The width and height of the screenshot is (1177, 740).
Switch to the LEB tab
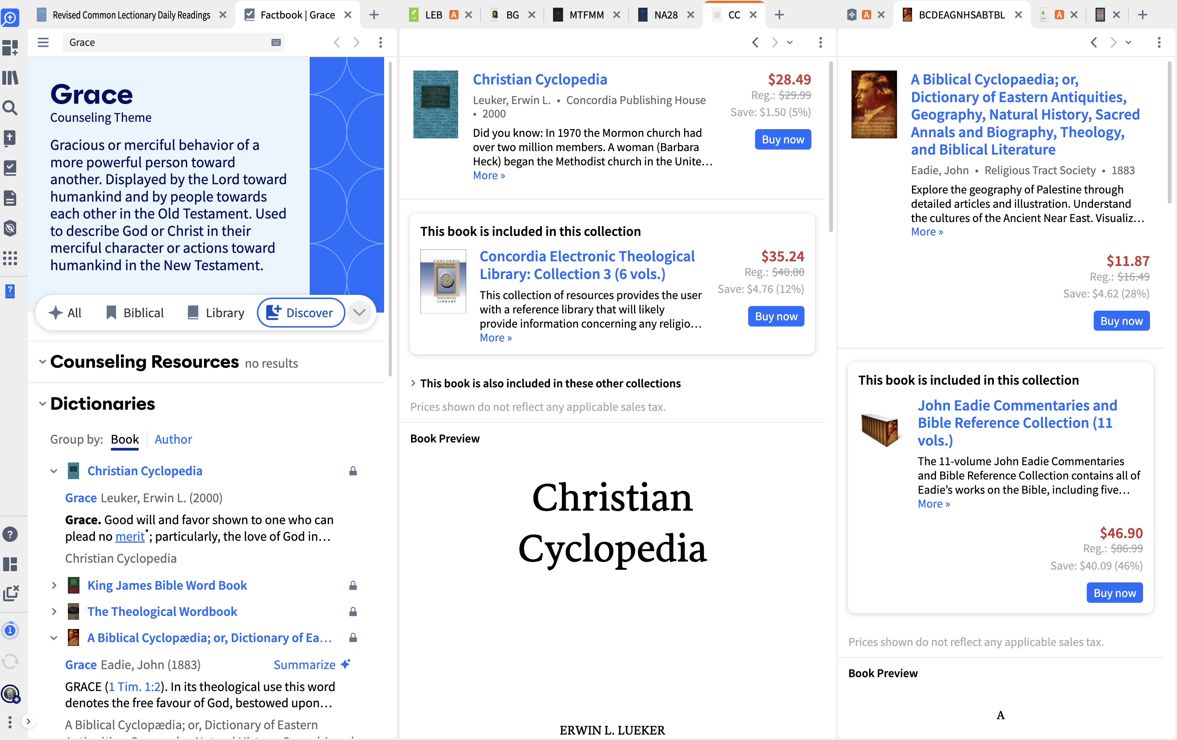click(433, 15)
